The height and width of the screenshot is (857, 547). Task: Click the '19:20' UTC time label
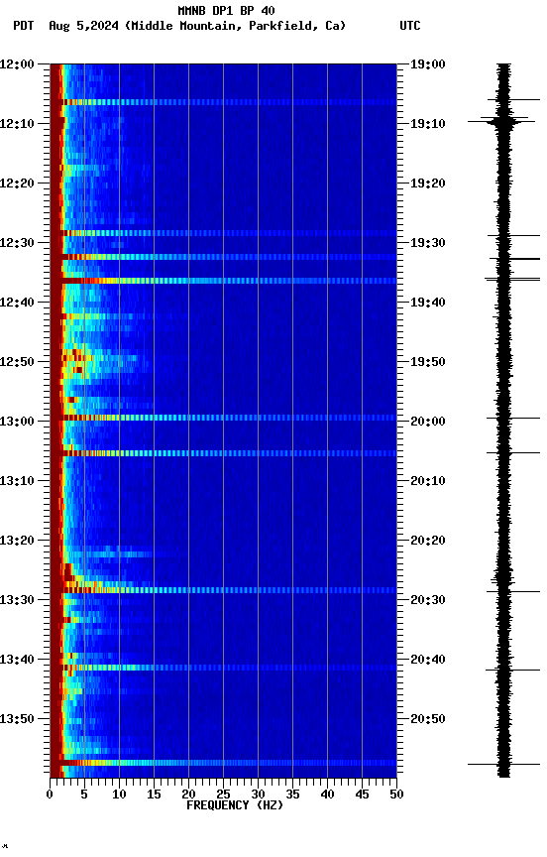[428, 184]
